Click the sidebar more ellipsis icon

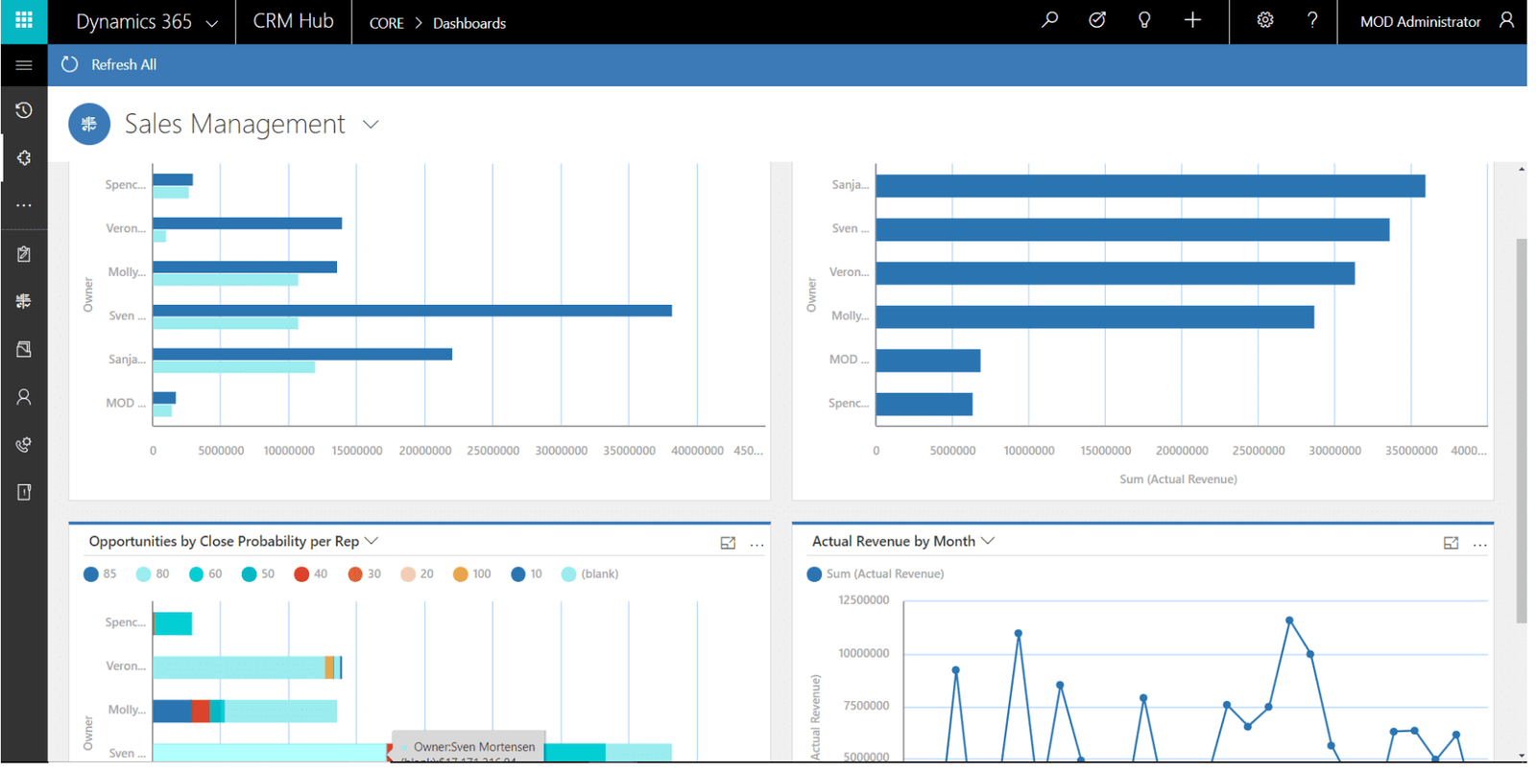24,205
